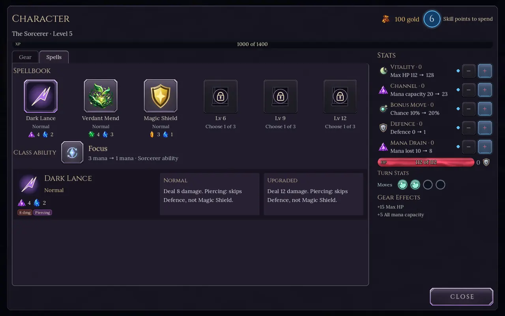The image size is (505, 316).
Task: Click the Dark Lance icon in detail panel
Action: [29, 184]
